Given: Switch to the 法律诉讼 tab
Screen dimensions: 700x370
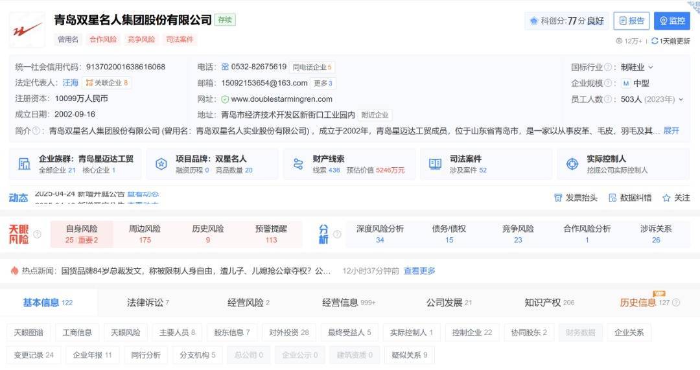Looking at the screenshot, I should [x=148, y=303].
